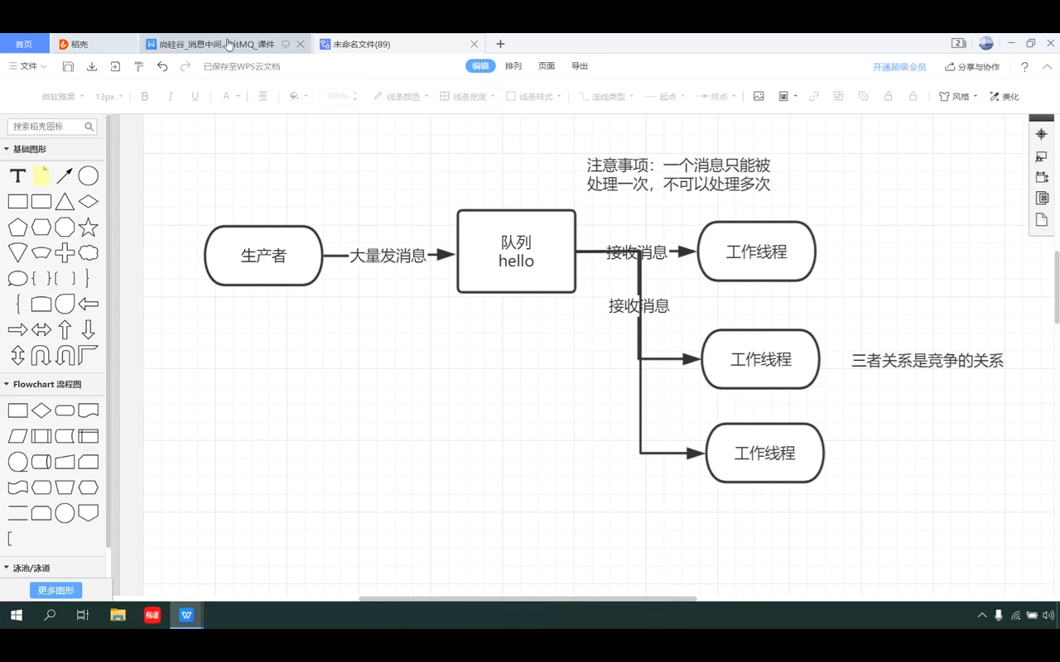Click 开通超级会员 link
Image resolution: width=1060 pixels, height=662 pixels.
click(899, 67)
